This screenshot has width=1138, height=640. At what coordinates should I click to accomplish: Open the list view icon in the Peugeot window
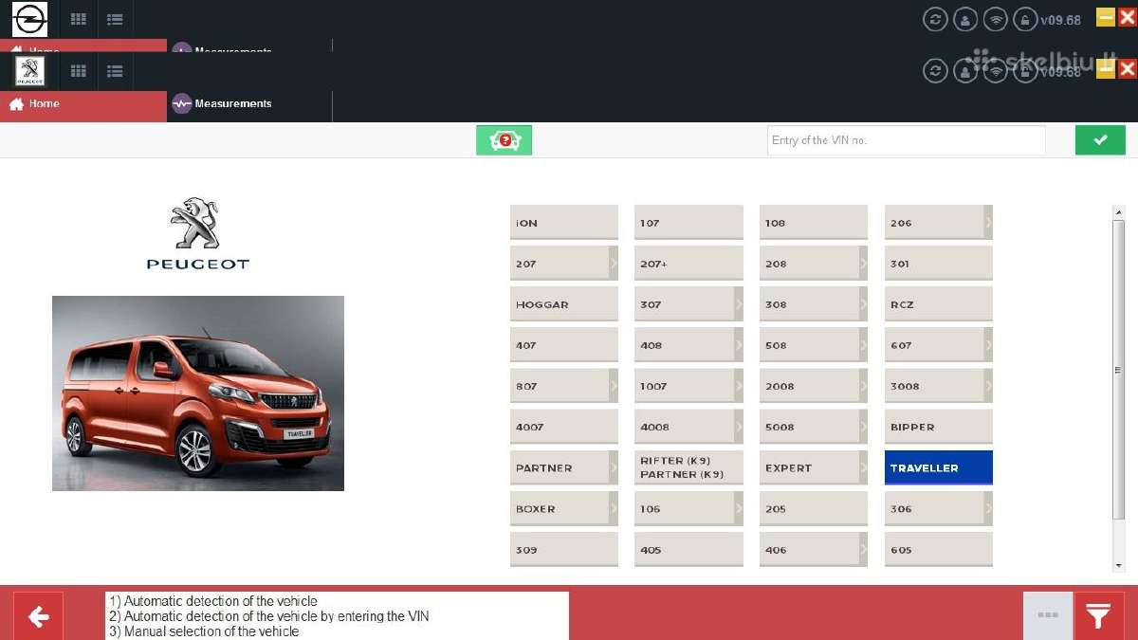[115, 71]
